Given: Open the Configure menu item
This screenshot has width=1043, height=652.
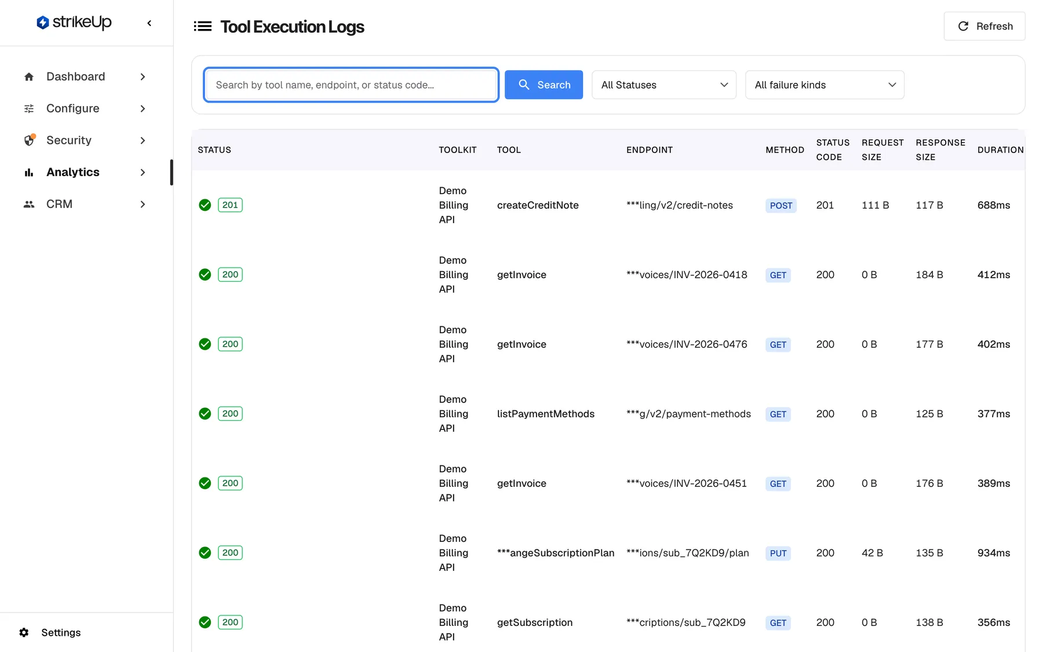Looking at the screenshot, I should pyautogui.click(x=85, y=108).
